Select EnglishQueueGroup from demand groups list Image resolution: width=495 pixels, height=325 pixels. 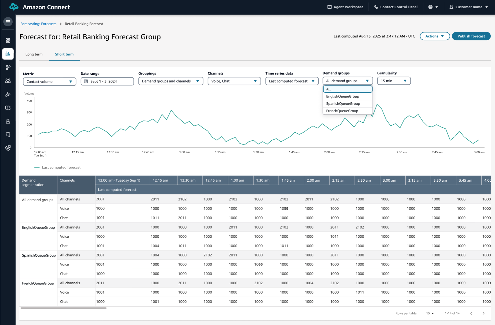point(342,96)
